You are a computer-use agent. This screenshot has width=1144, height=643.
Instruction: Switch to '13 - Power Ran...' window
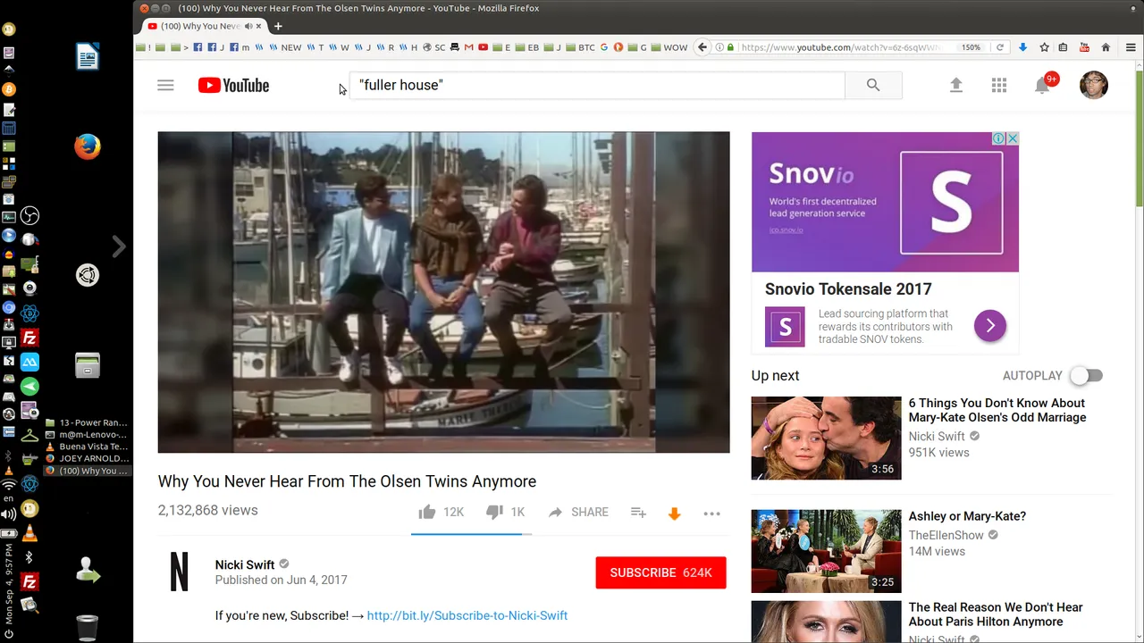[87, 422]
